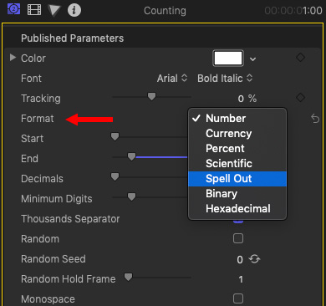Reset the Format parameter with arrow icon
This screenshot has width=326, height=306.
click(315, 119)
